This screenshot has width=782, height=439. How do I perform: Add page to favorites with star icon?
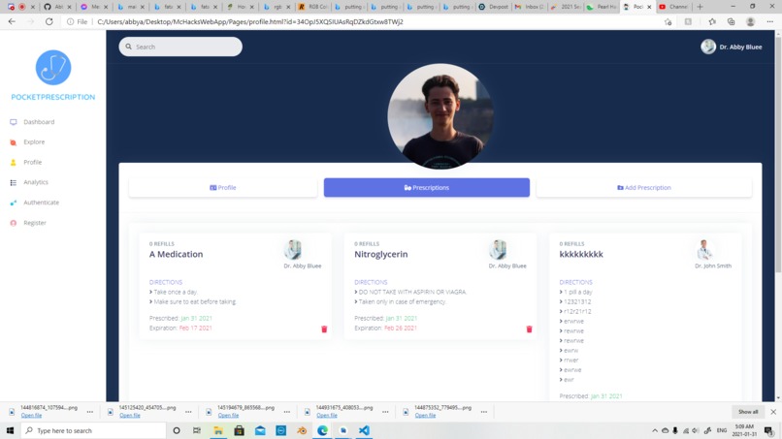point(668,22)
